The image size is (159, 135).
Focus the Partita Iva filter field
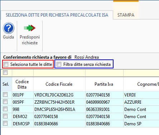click(x=104, y=73)
